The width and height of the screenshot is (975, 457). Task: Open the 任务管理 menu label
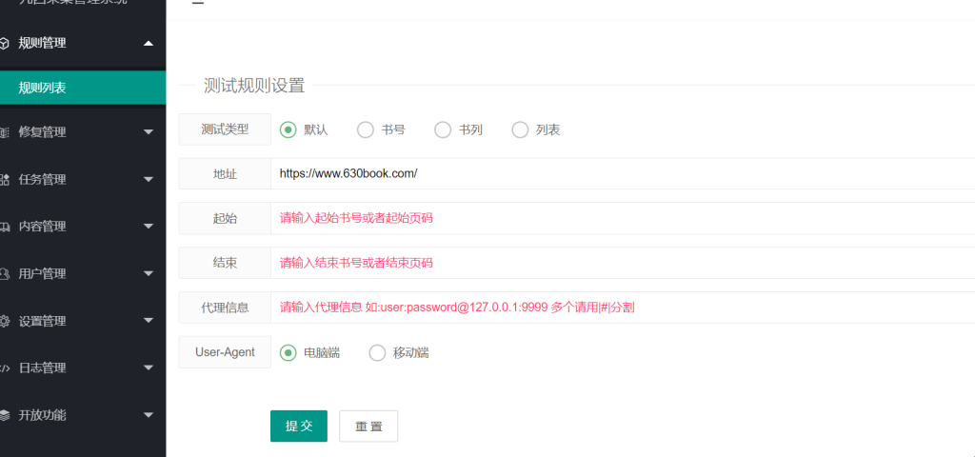click(x=42, y=180)
